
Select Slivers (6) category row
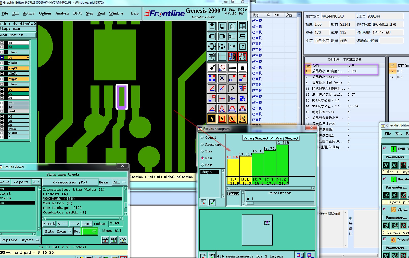coord(82,194)
